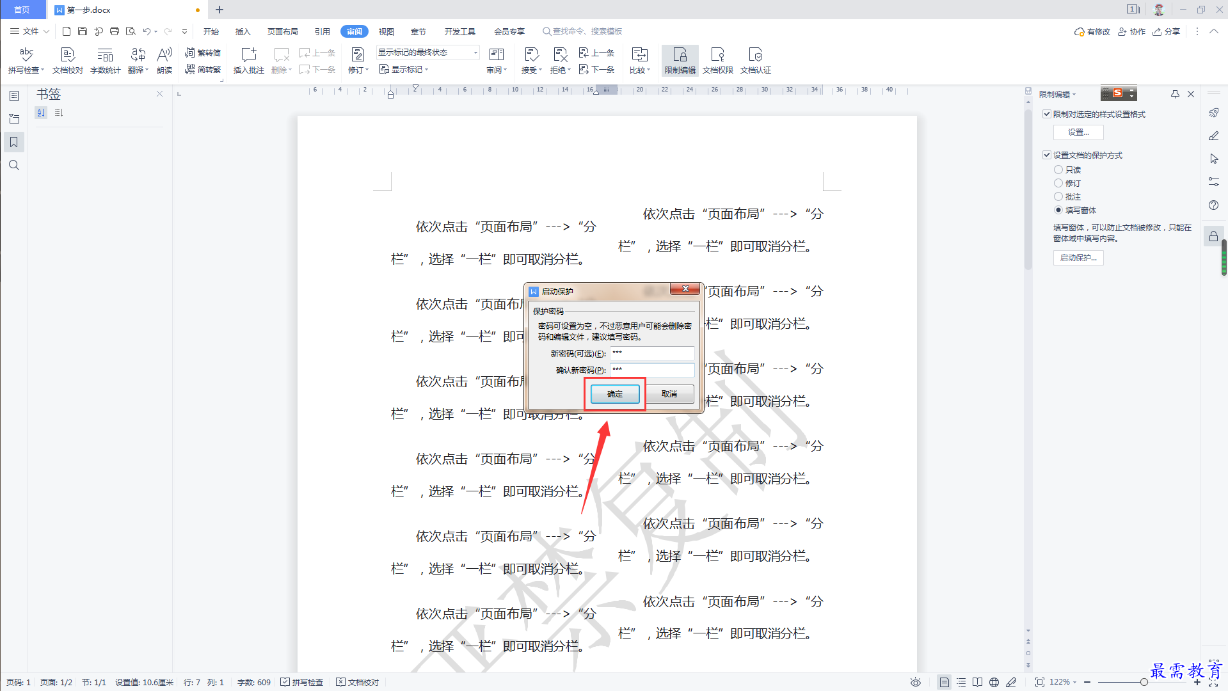1228x691 pixels.
Task: Toggle 拼写检查 in the status bar
Action: point(302,682)
